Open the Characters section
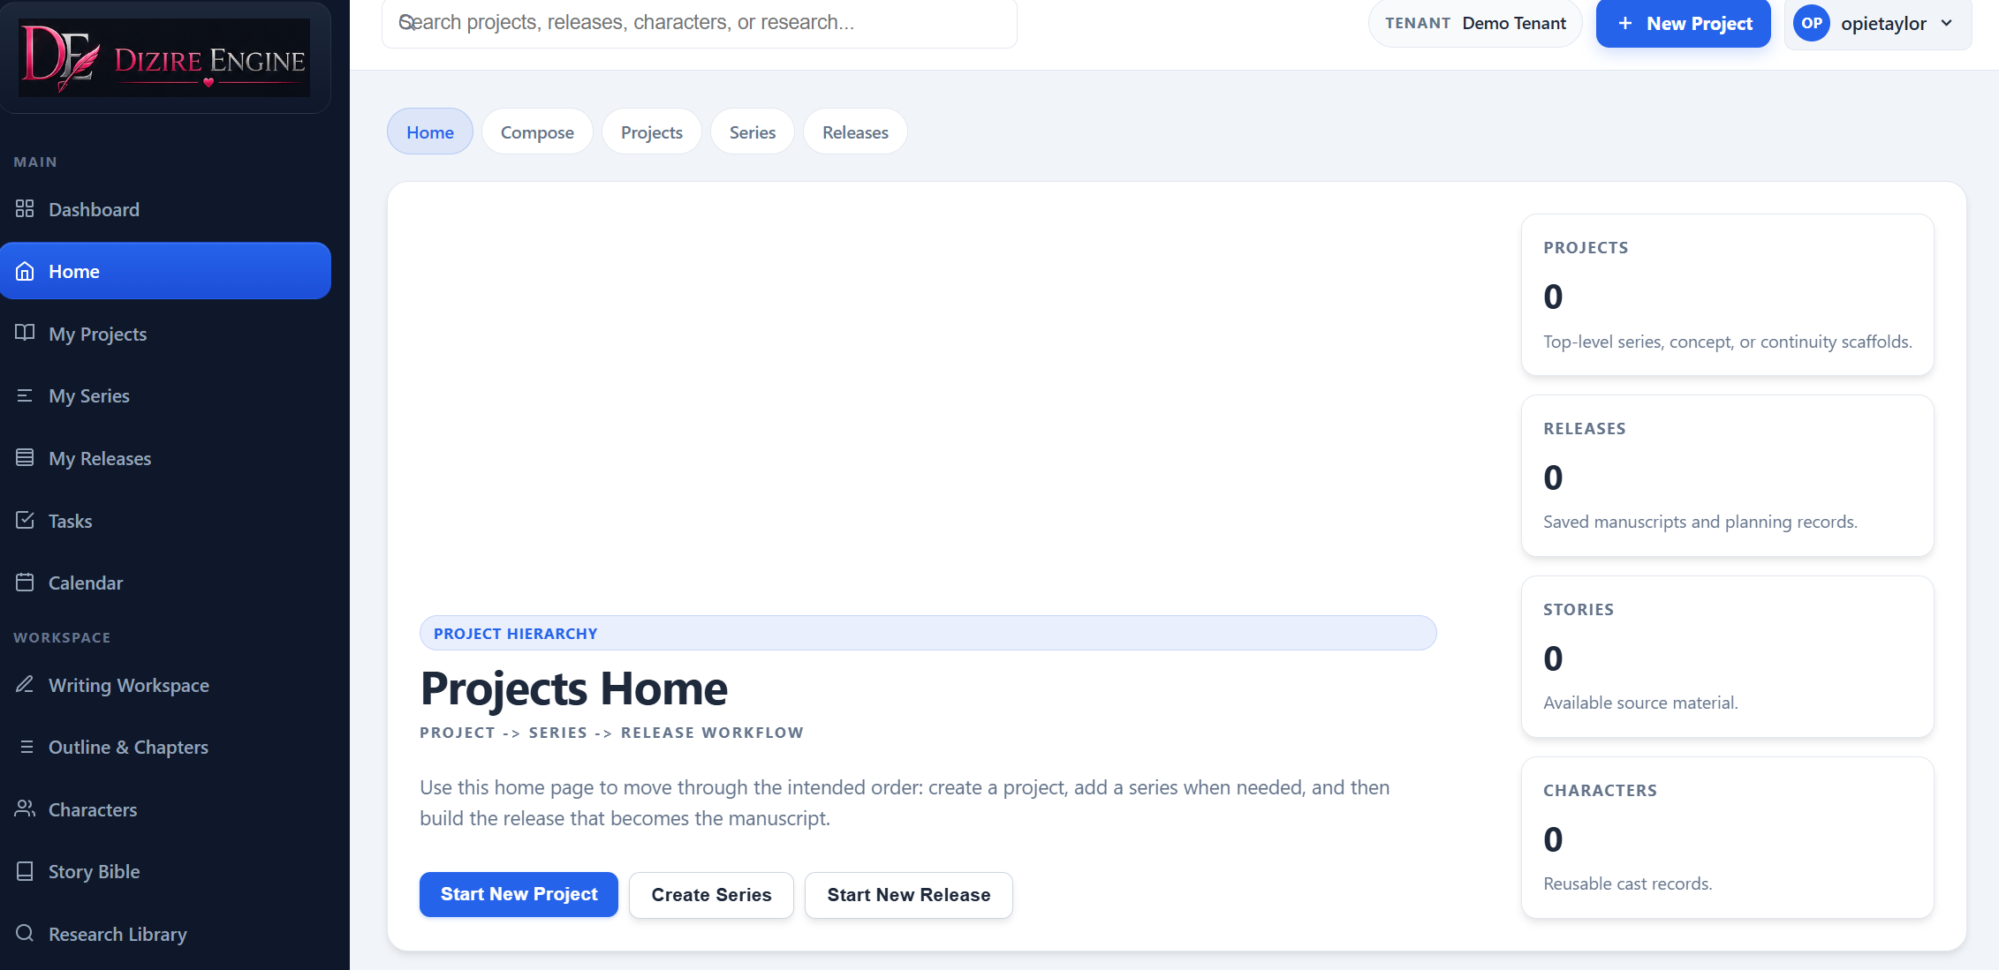The width and height of the screenshot is (1999, 970). coord(165,809)
